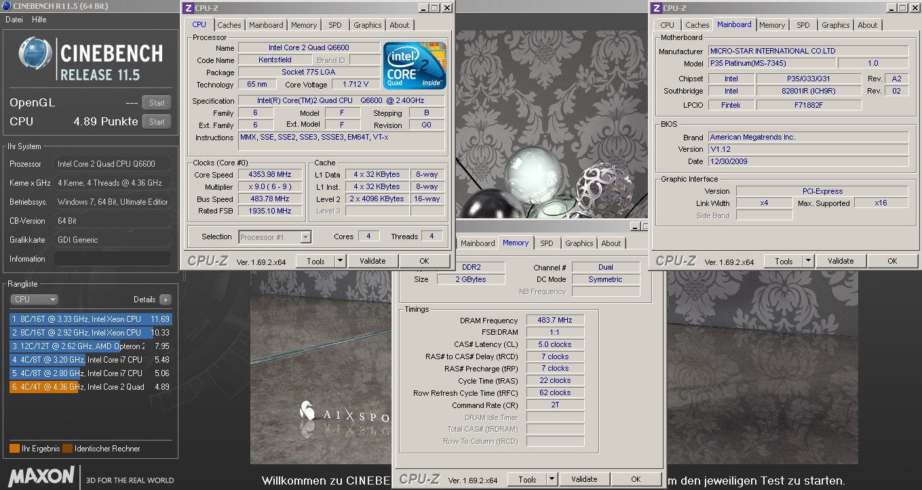Click the Core Voltage value 1.712 V

pos(356,84)
